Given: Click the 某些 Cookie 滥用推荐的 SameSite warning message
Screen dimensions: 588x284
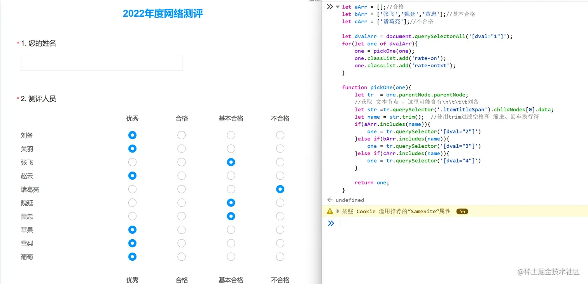Looking at the screenshot, I should 396,211.
